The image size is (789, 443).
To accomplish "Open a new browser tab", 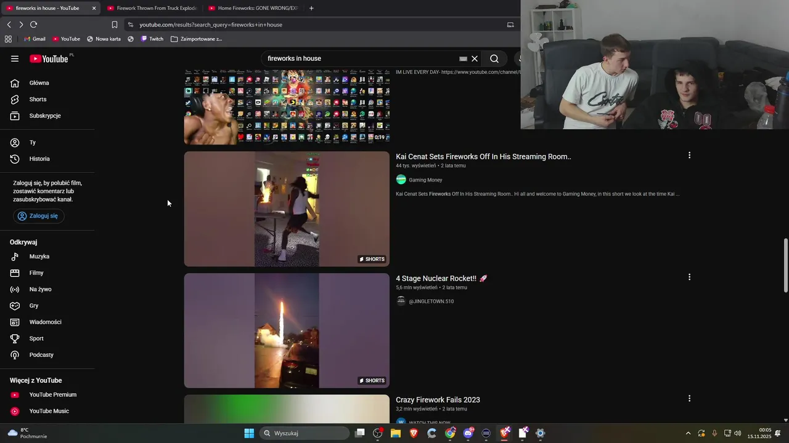I will pos(311,8).
